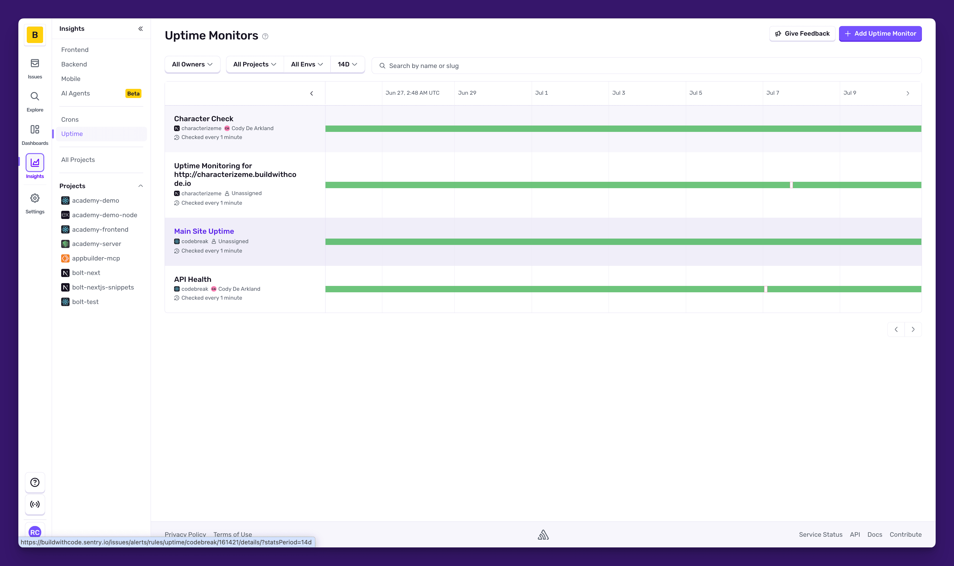Open Service Status footer link

820,534
